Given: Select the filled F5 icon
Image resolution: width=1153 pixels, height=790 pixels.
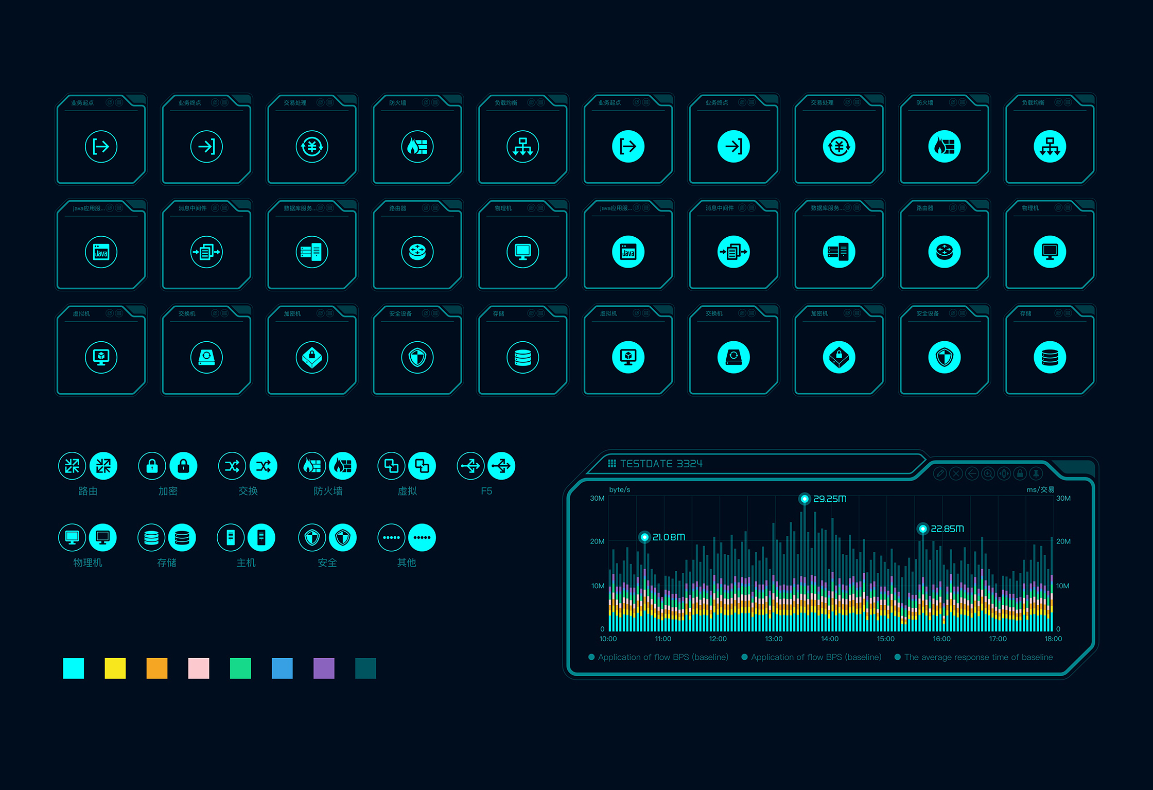Looking at the screenshot, I should tap(501, 466).
